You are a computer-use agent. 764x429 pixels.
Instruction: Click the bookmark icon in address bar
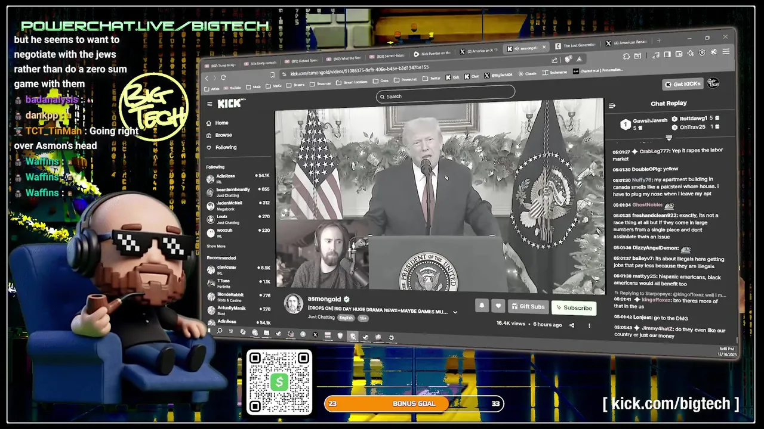click(x=272, y=74)
